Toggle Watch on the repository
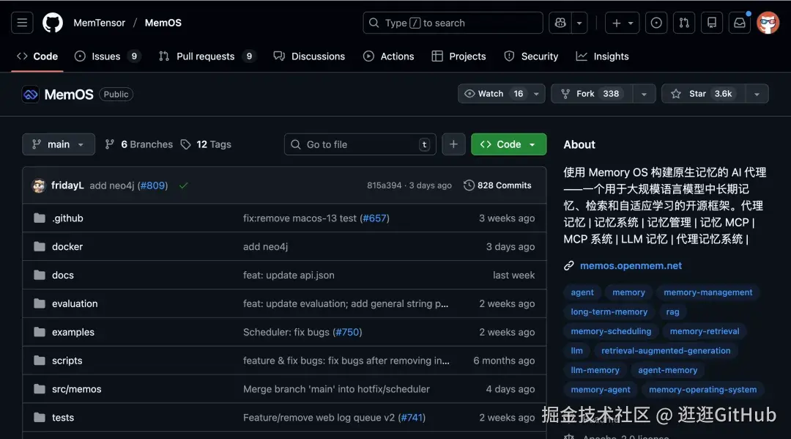Viewport: 791px width, 439px height. 494,93
